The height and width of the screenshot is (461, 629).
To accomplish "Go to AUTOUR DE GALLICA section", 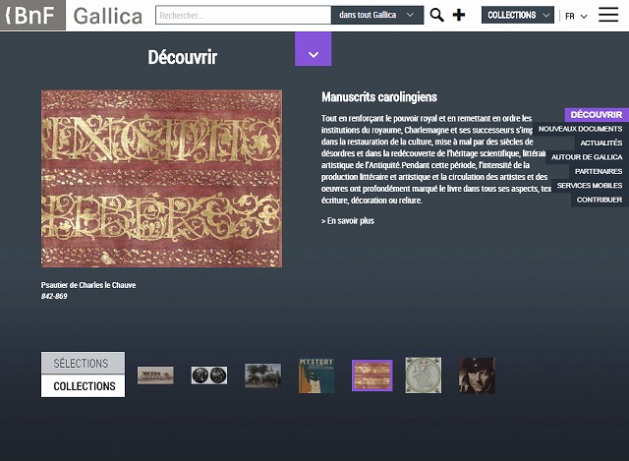I will [587, 157].
